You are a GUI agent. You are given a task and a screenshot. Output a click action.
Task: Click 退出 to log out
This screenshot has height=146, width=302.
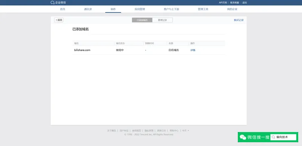click(245, 3)
